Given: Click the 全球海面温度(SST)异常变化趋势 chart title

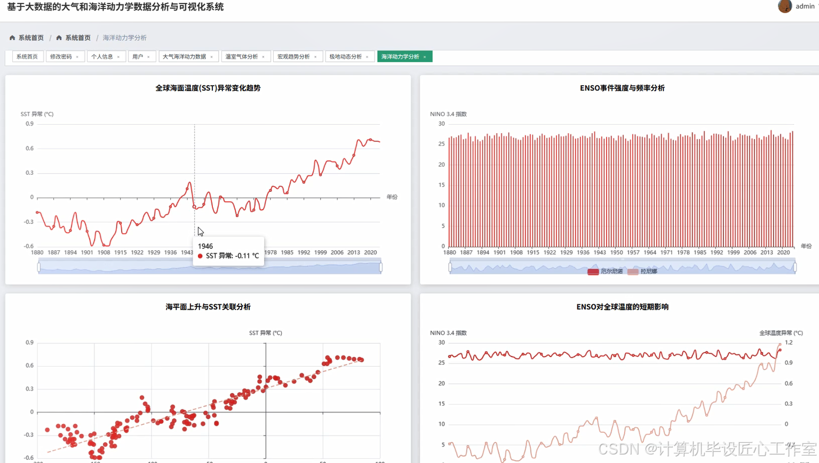Looking at the screenshot, I should click(208, 88).
